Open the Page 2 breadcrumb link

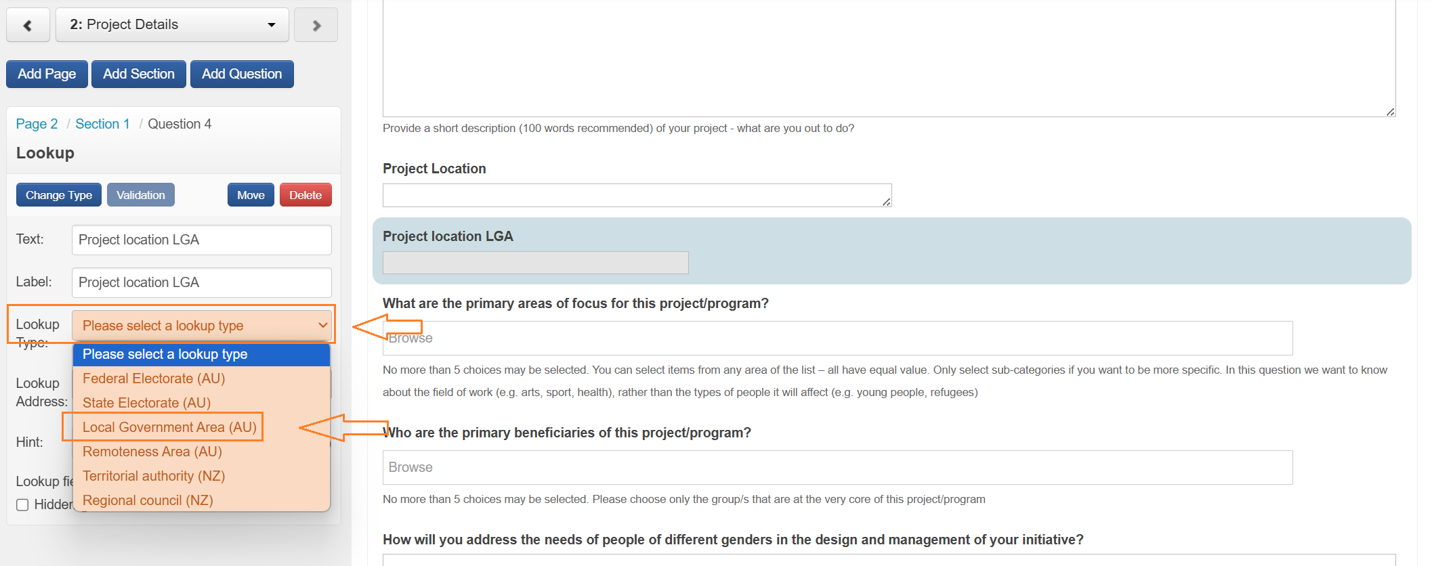click(x=37, y=124)
